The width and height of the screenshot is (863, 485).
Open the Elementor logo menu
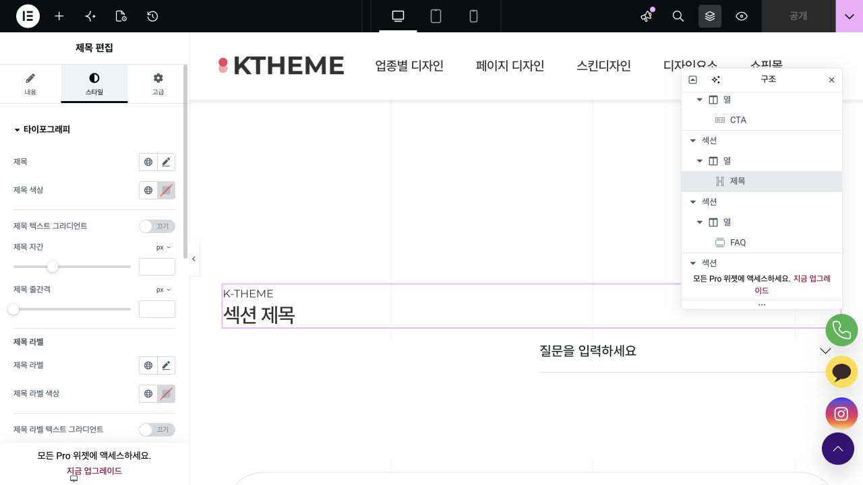(28, 16)
